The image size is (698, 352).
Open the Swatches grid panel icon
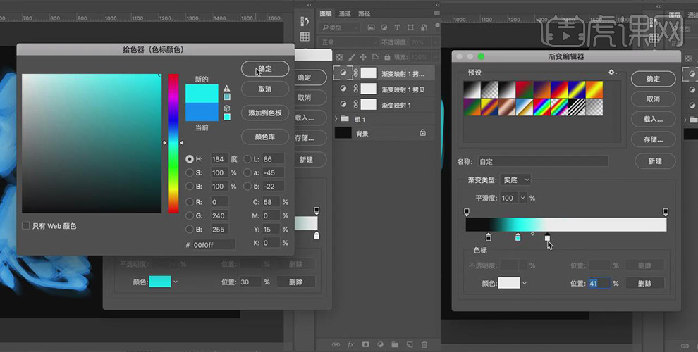305,37
